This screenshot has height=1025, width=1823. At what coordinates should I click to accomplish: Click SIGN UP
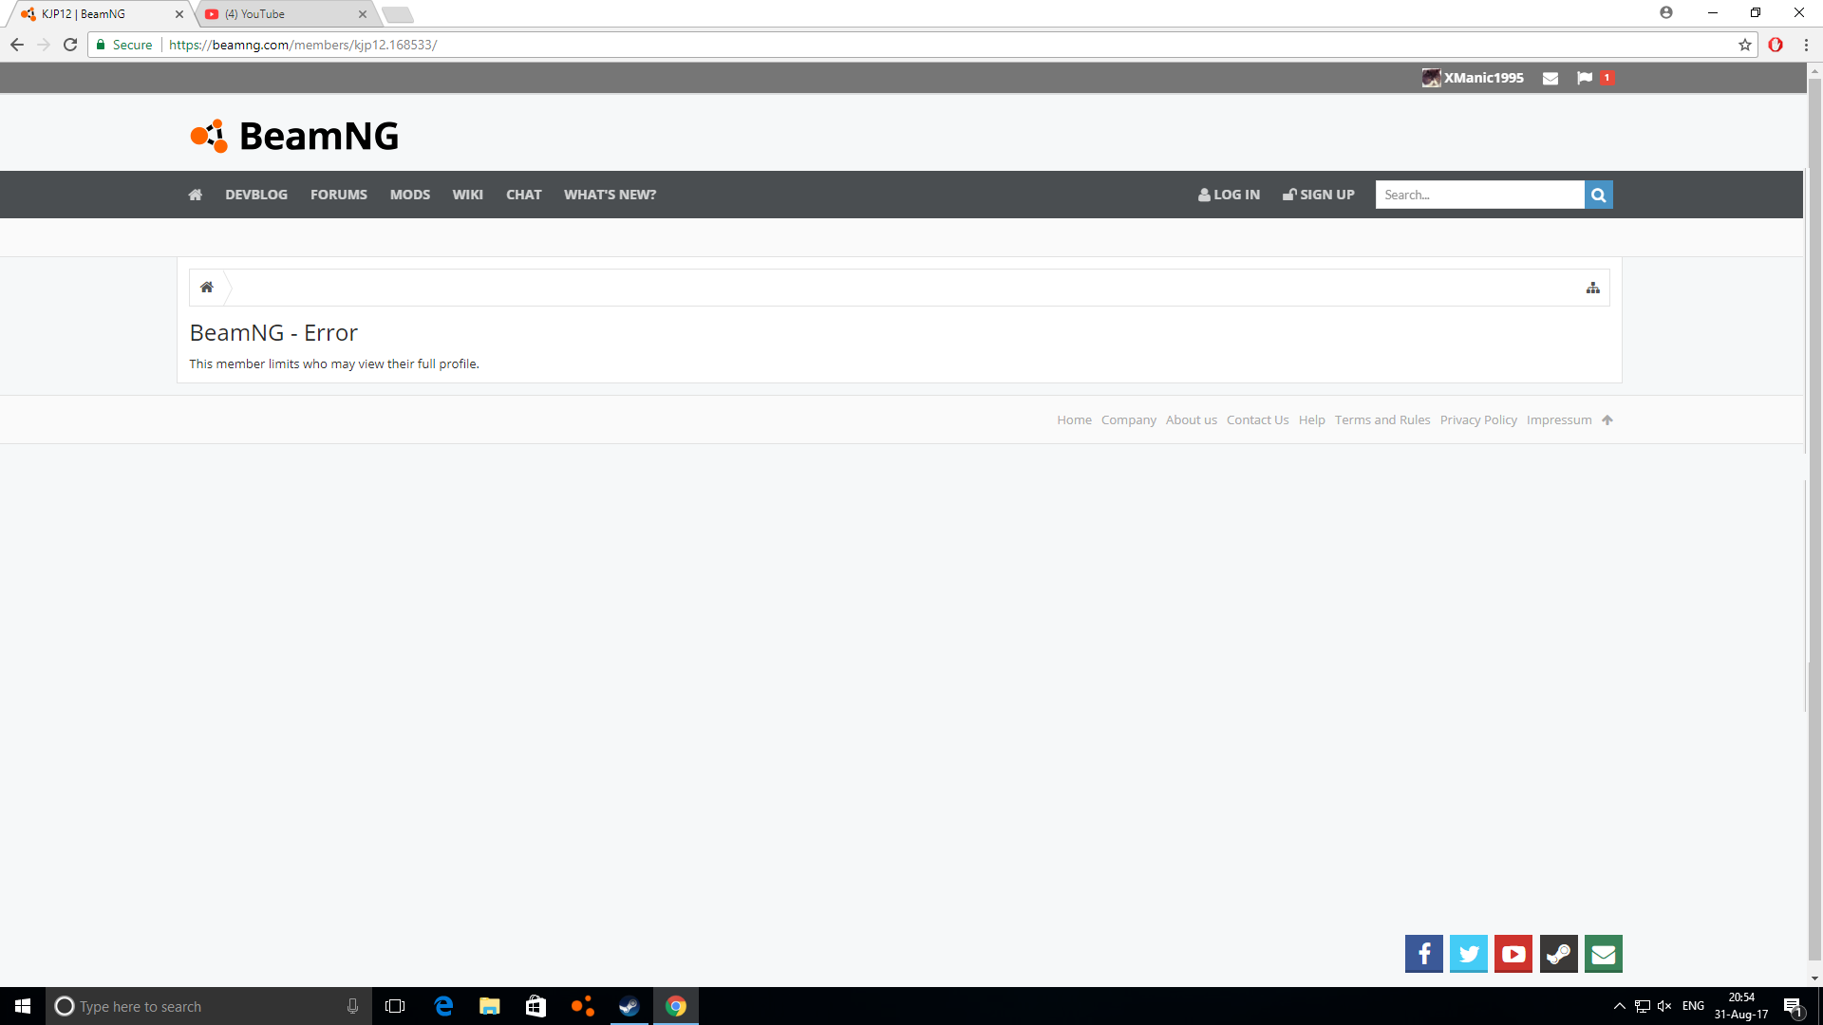tap(1319, 195)
